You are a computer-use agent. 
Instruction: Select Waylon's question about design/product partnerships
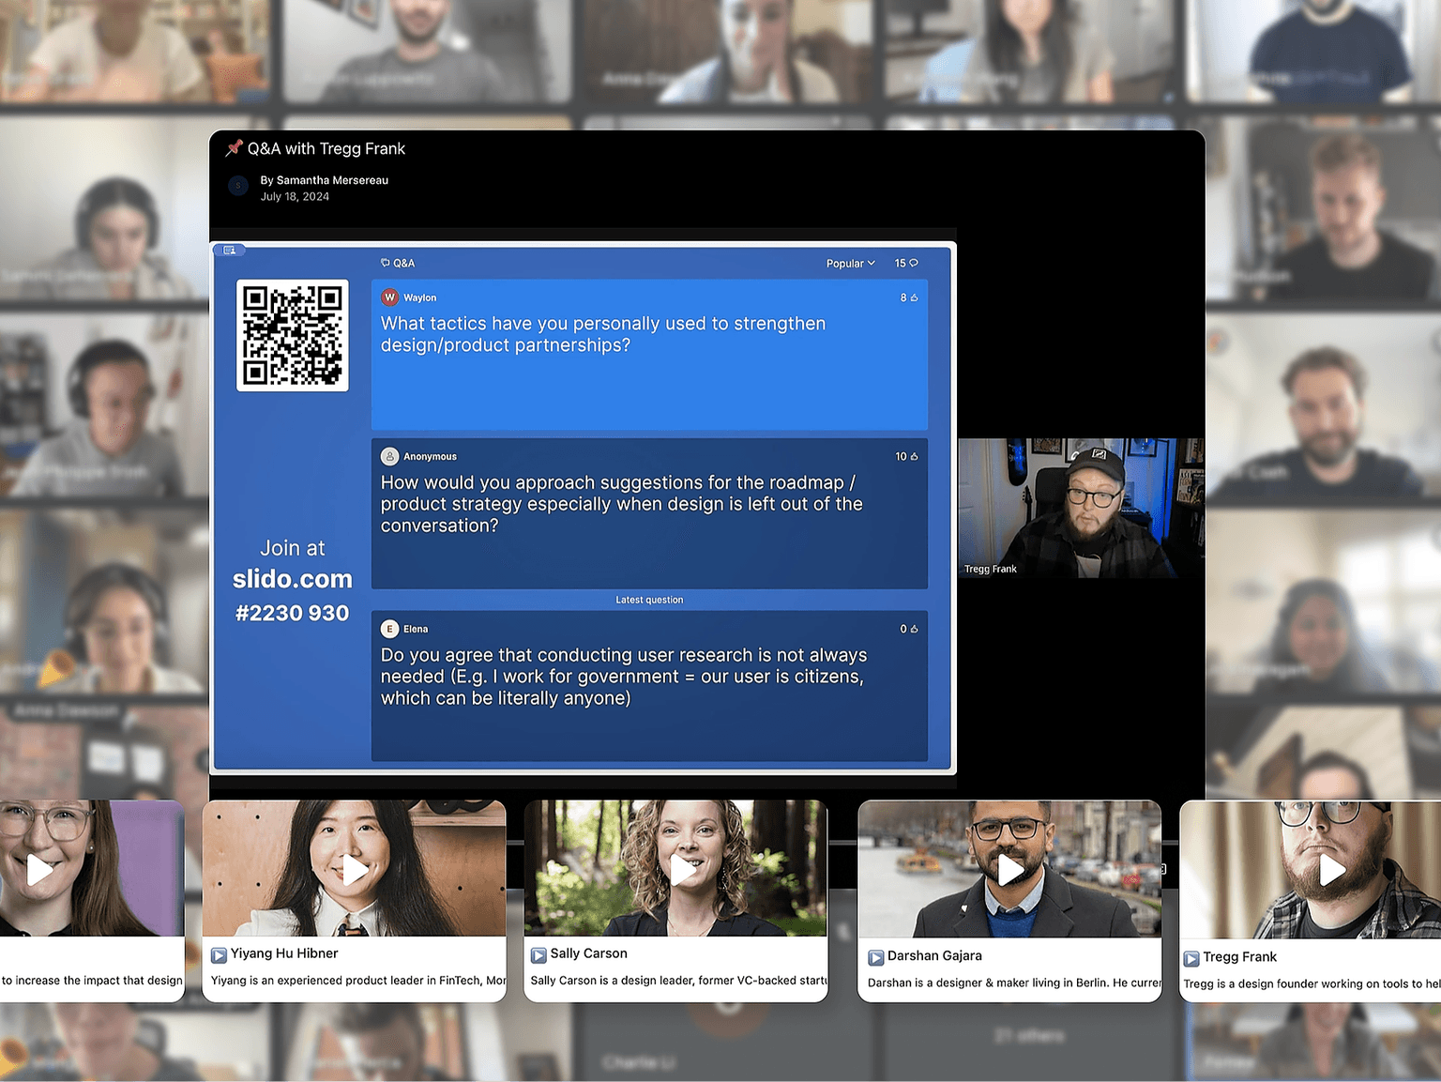tap(649, 355)
